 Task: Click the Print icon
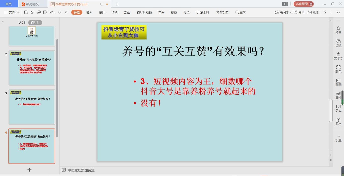click(x=39, y=12)
